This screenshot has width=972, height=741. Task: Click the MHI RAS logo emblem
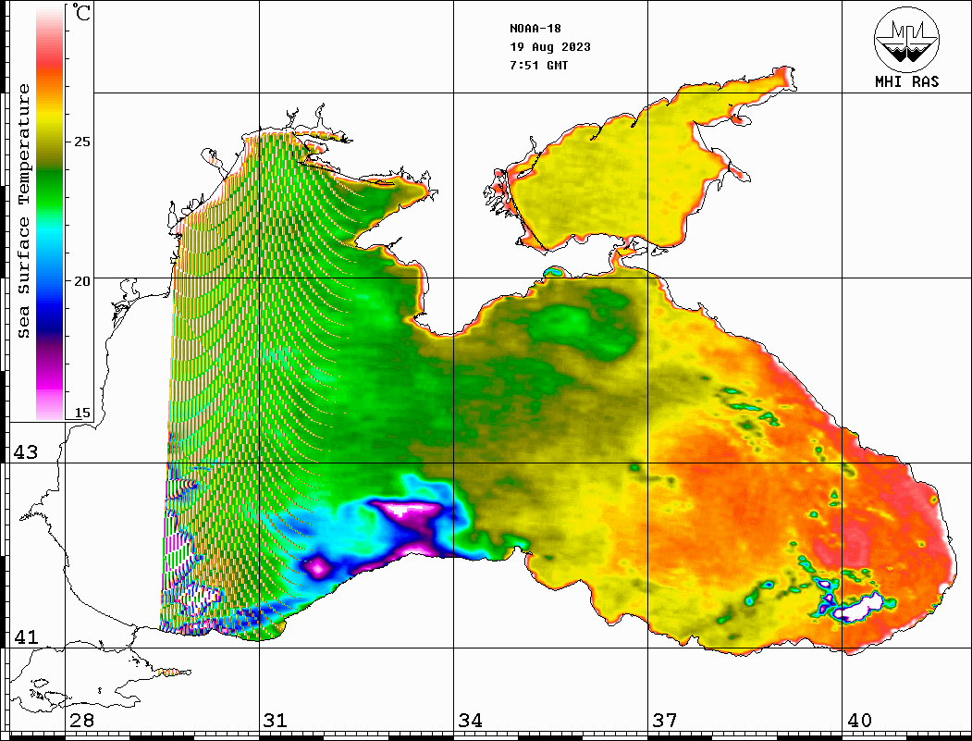tap(906, 39)
